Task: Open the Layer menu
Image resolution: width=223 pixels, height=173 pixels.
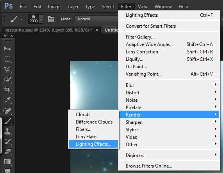Action: tap(73, 7)
